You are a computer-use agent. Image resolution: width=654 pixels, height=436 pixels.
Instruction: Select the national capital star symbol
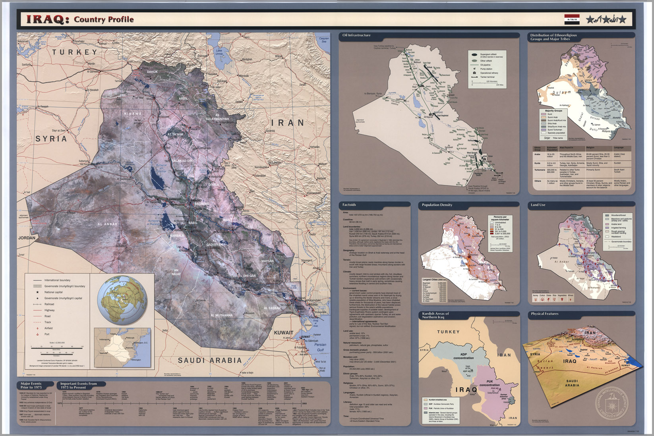37,292
